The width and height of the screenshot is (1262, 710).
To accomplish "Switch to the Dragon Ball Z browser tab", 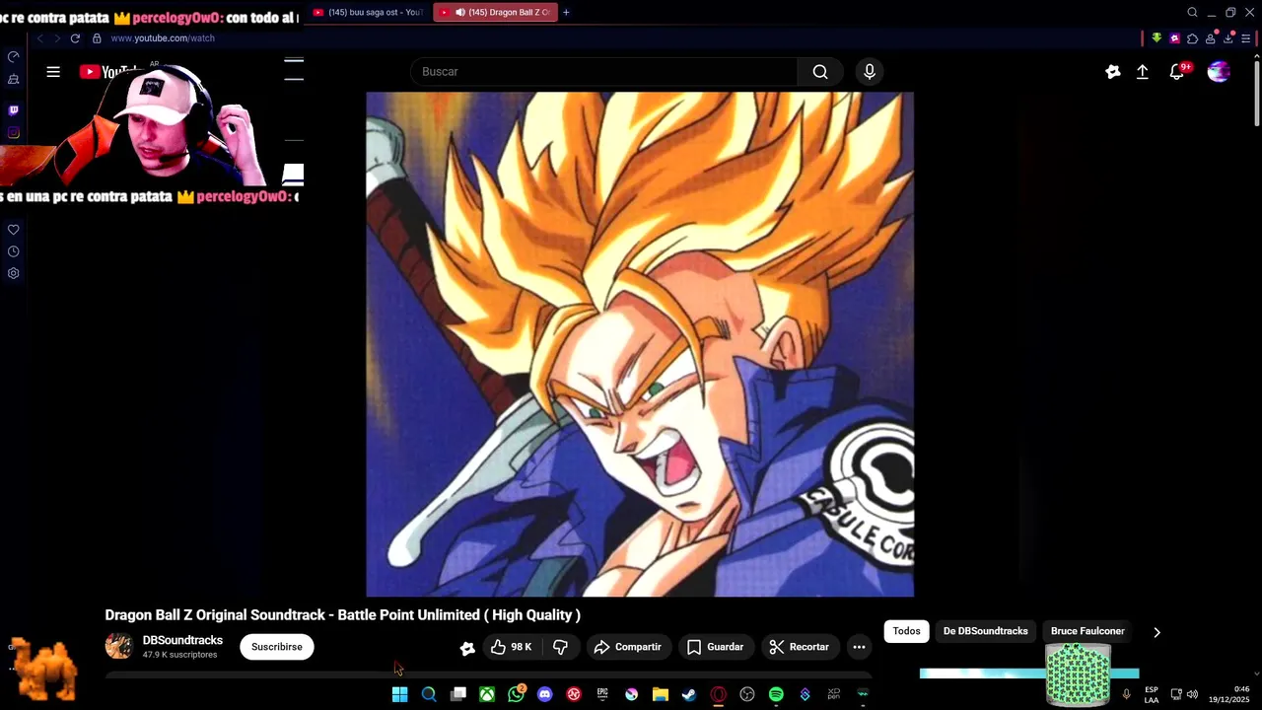I will tap(496, 13).
